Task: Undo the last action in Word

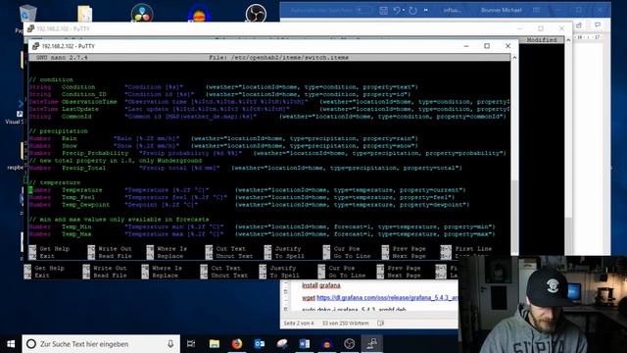Action: coord(396,11)
